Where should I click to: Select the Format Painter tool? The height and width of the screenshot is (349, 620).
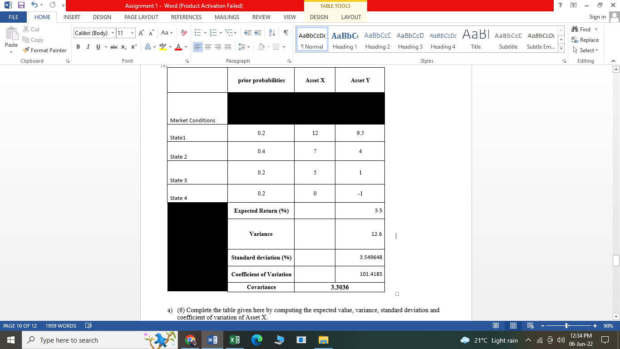44,50
